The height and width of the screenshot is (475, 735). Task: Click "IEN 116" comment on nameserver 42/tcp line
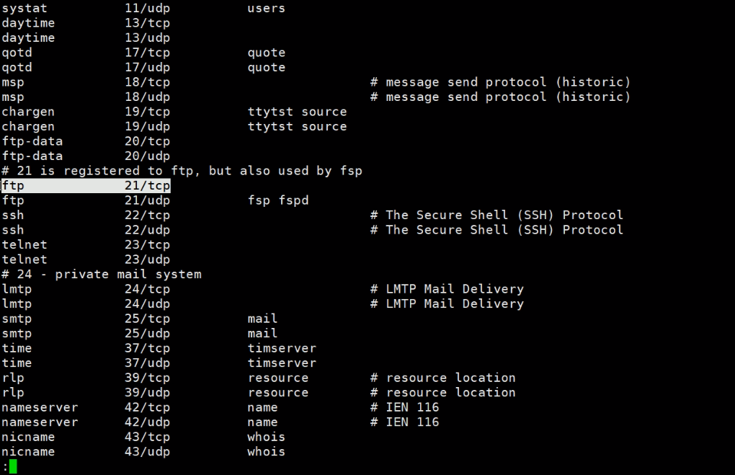point(411,407)
